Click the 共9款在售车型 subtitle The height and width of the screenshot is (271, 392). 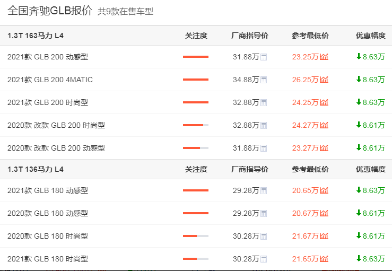[x=125, y=12]
